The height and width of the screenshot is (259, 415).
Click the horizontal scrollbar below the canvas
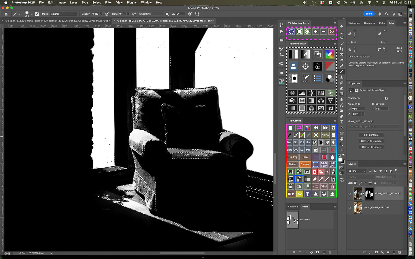click(182, 253)
